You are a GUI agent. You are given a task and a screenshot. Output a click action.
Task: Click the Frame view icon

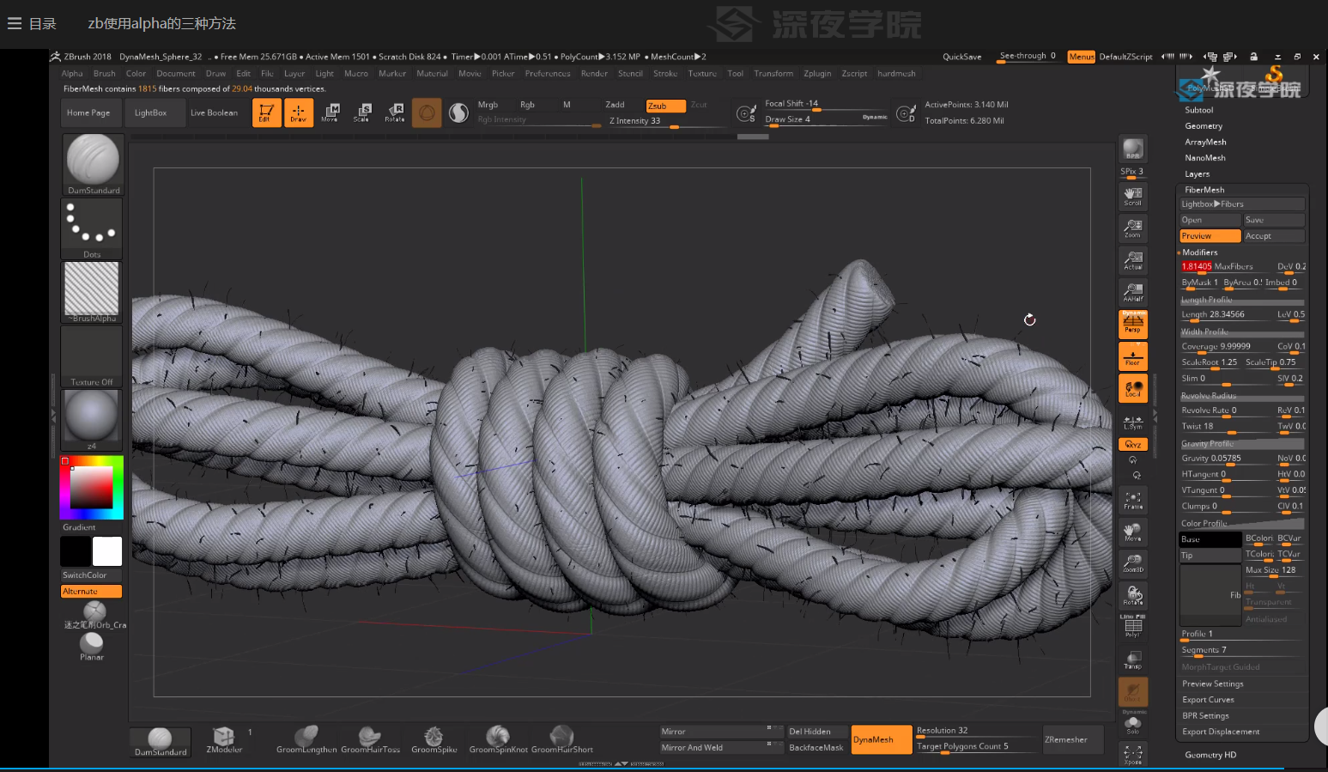click(x=1133, y=500)
